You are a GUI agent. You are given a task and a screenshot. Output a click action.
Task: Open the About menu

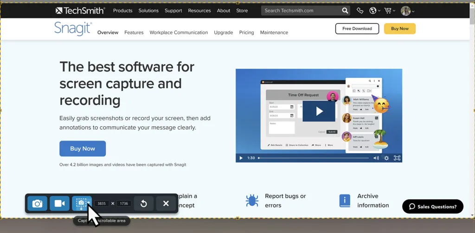[224, 11]
